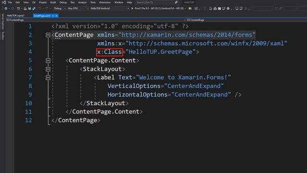Click the blue window toolbar icon
Image resolution: width=307 pixels, height=173 pixels.
point(196,9)
